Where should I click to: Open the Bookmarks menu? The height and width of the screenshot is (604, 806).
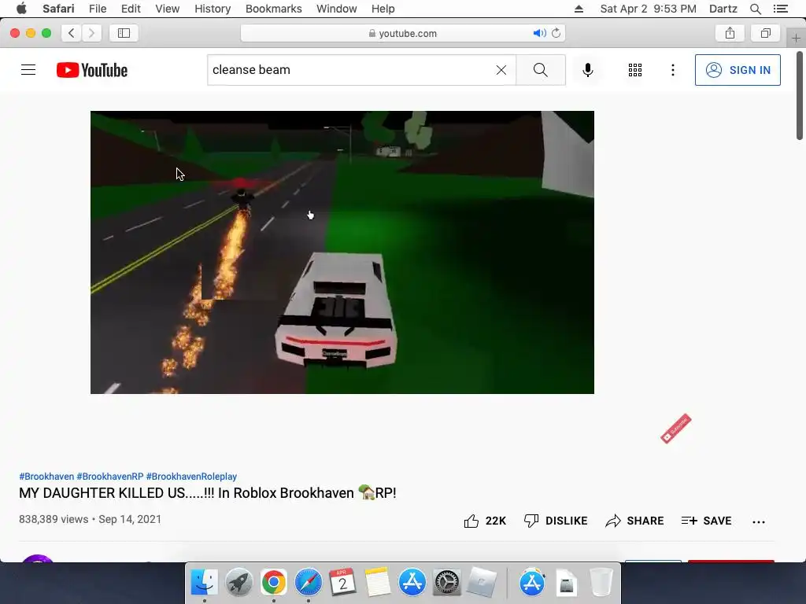(273, 9)
